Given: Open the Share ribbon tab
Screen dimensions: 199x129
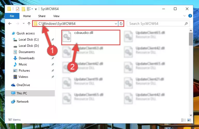Looking at the screenshot, I should coord(42,16).
